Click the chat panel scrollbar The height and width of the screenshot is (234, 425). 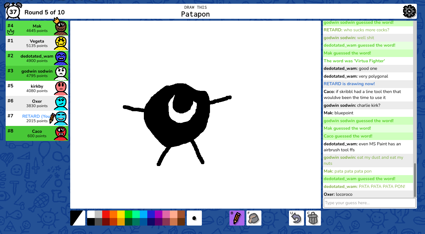[x=415, y=180]
